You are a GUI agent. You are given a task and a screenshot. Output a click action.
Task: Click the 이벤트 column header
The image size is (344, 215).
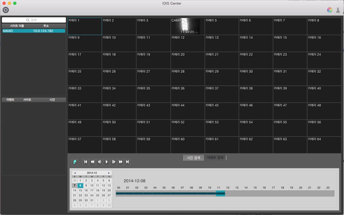(10, 100)
